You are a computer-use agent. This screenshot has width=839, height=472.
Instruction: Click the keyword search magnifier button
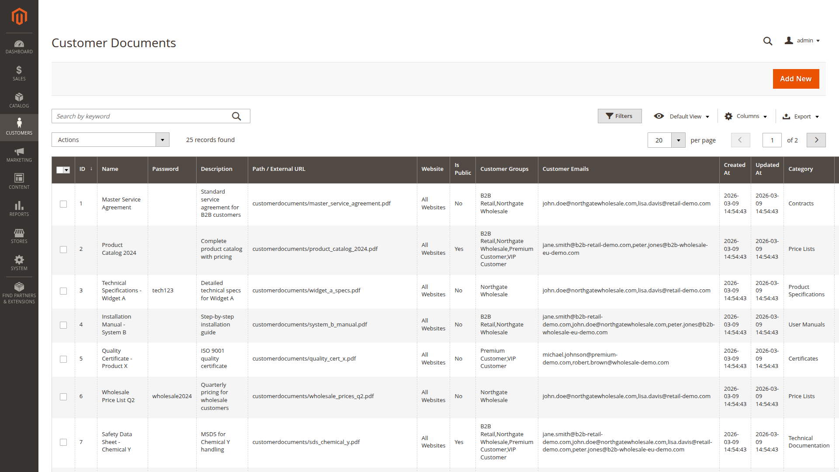pos(236,116)
